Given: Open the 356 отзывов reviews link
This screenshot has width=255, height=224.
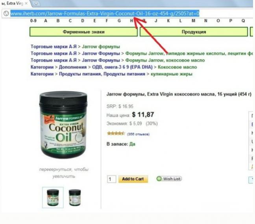Looking at the screenshot, I should (138, 134).
